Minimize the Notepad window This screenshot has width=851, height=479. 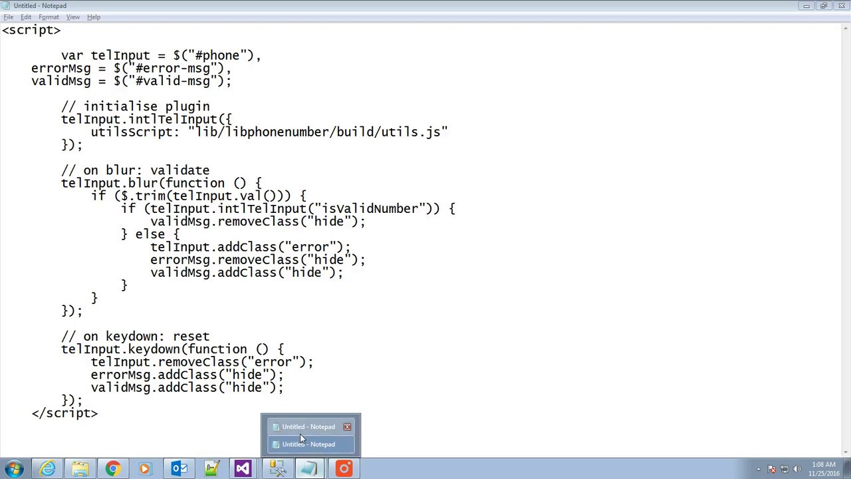(806, 6)
